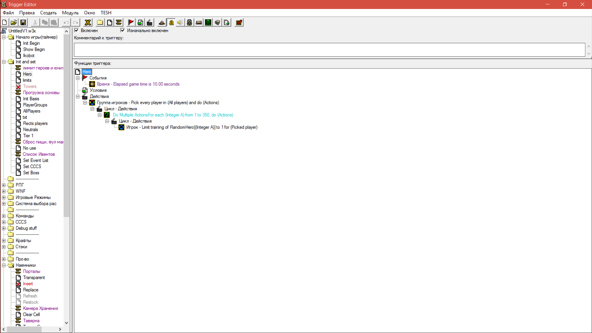Viewport: 592px width, 333px height.
Task: Open a map with the folder icon
Action: (x=14, y=22)
